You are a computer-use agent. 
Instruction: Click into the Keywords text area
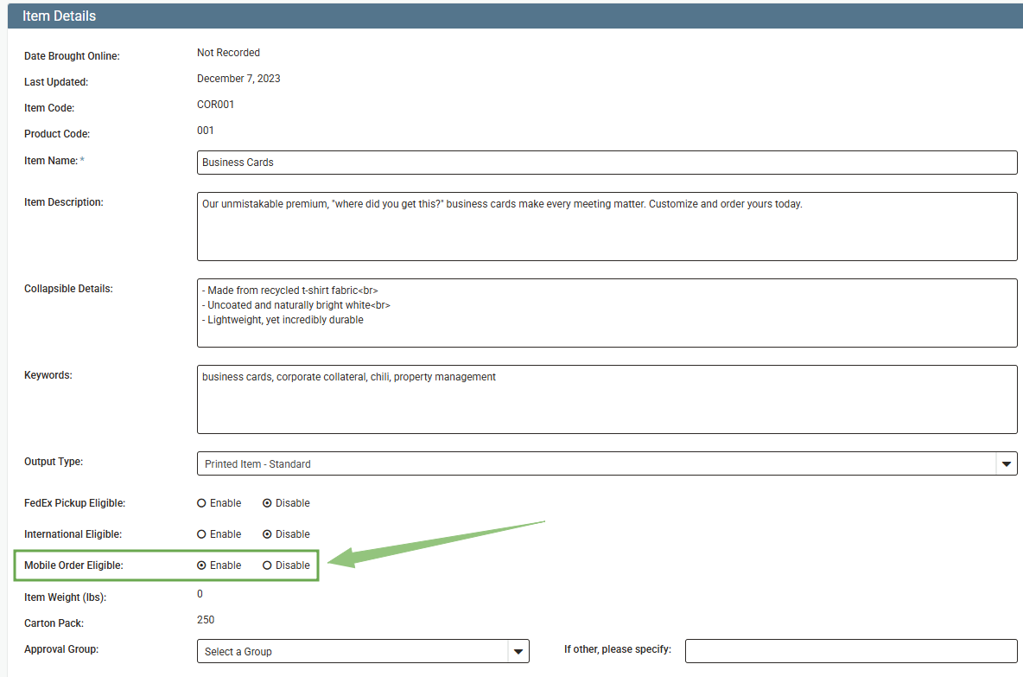607,399
